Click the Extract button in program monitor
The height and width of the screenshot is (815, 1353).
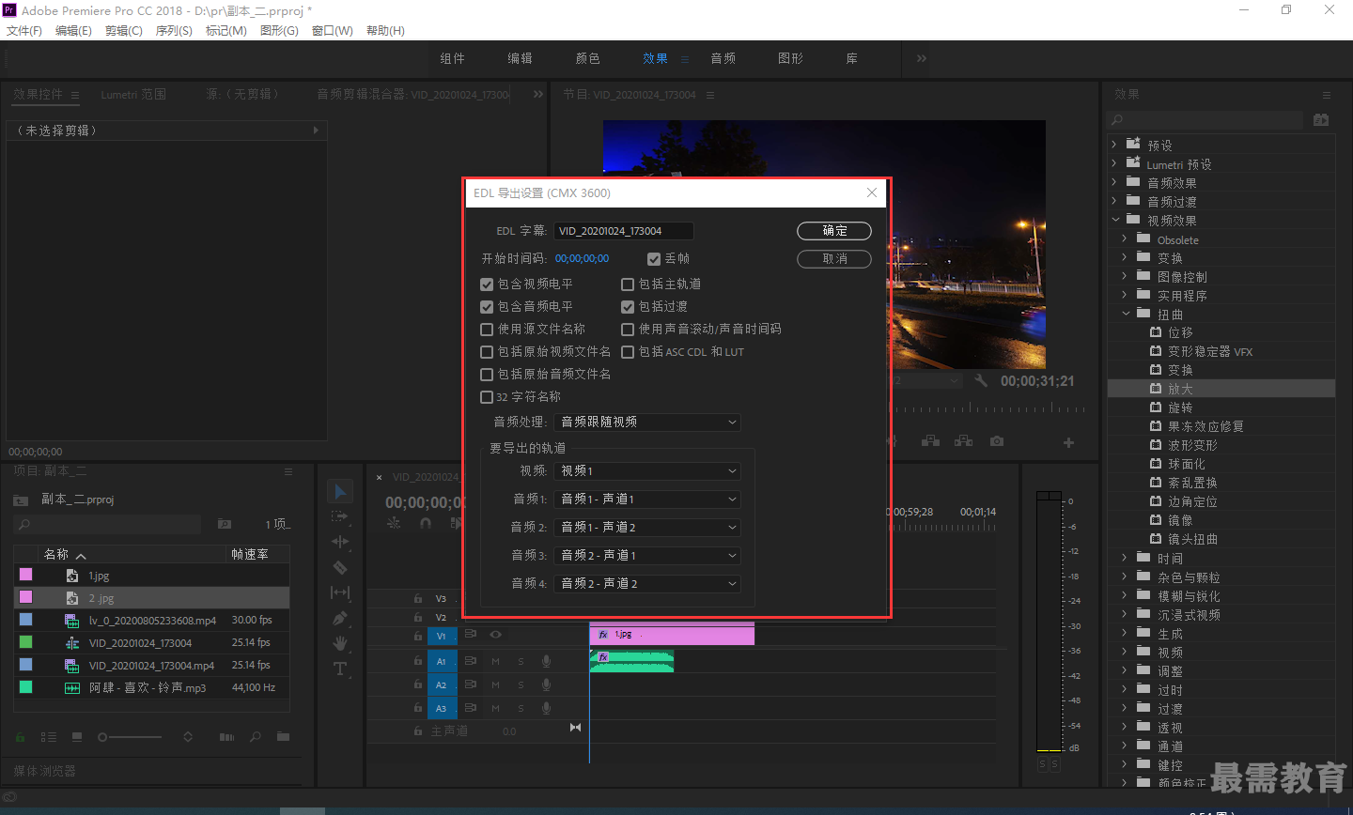tap(963, 441)
